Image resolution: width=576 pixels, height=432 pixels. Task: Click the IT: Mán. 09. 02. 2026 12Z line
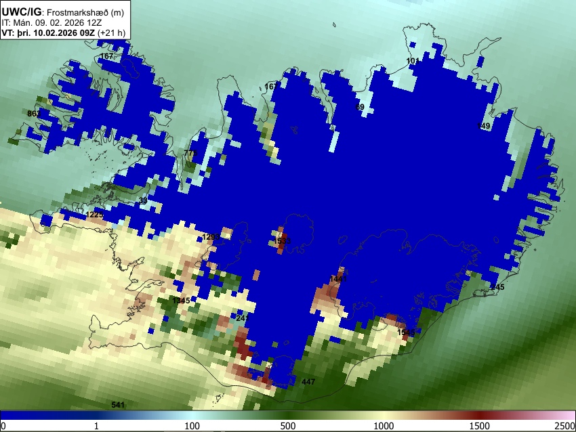point(52,23)
